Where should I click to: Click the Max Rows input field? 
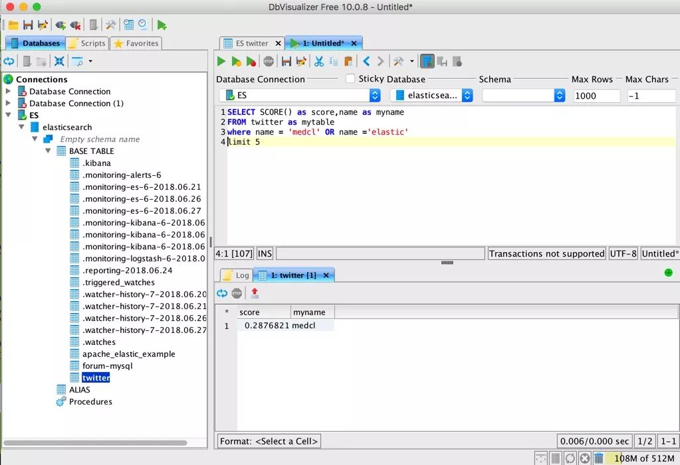pos(596,96)
